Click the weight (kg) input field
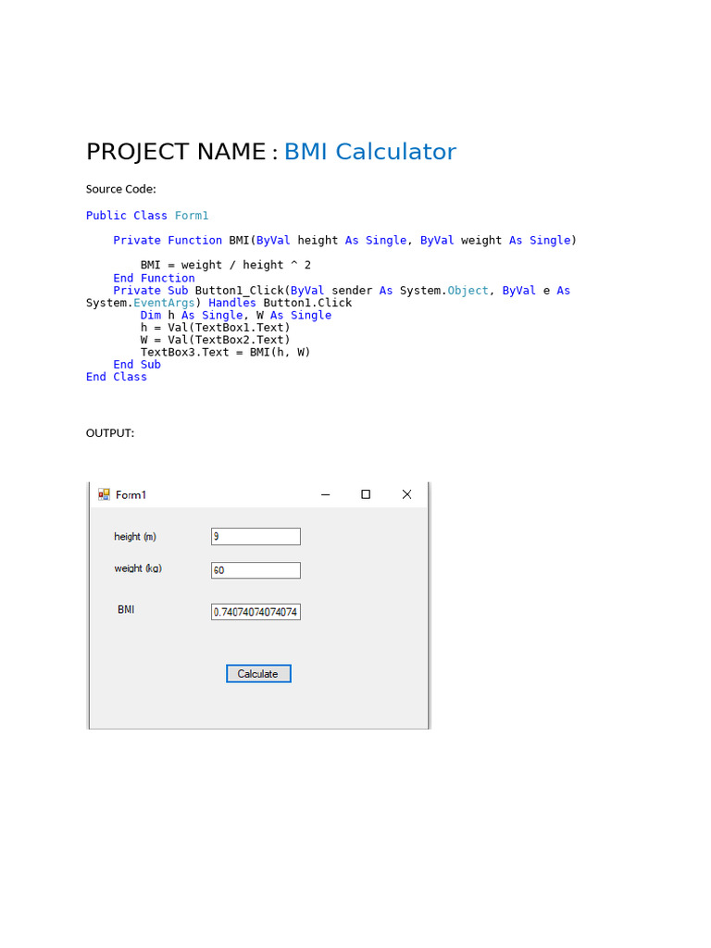The image size is (711, 948). [256, 570]
